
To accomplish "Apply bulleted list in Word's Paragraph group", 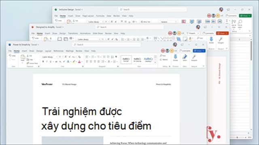I will 87,57.
